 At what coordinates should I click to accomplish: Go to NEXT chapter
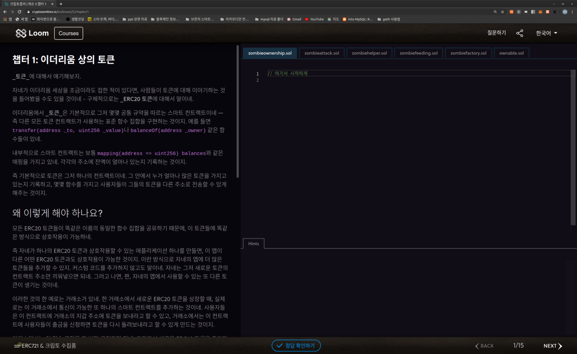(x=553, y=346)
